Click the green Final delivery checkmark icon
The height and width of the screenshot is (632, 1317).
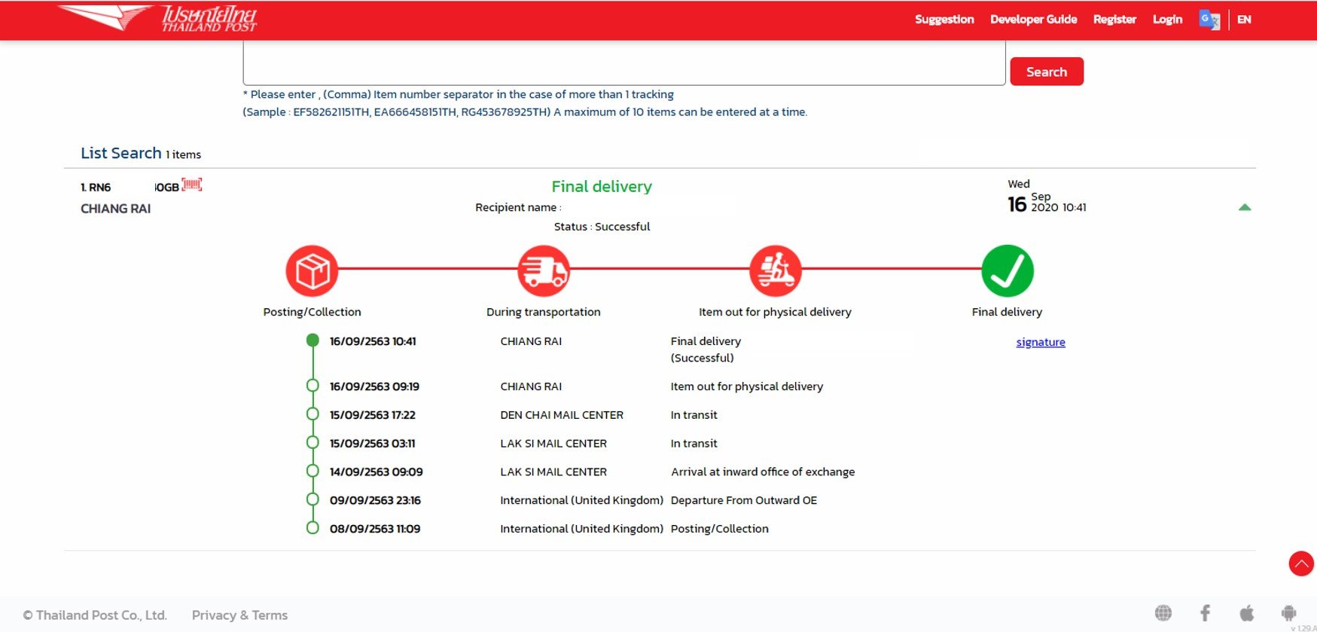click(1007, 270)
